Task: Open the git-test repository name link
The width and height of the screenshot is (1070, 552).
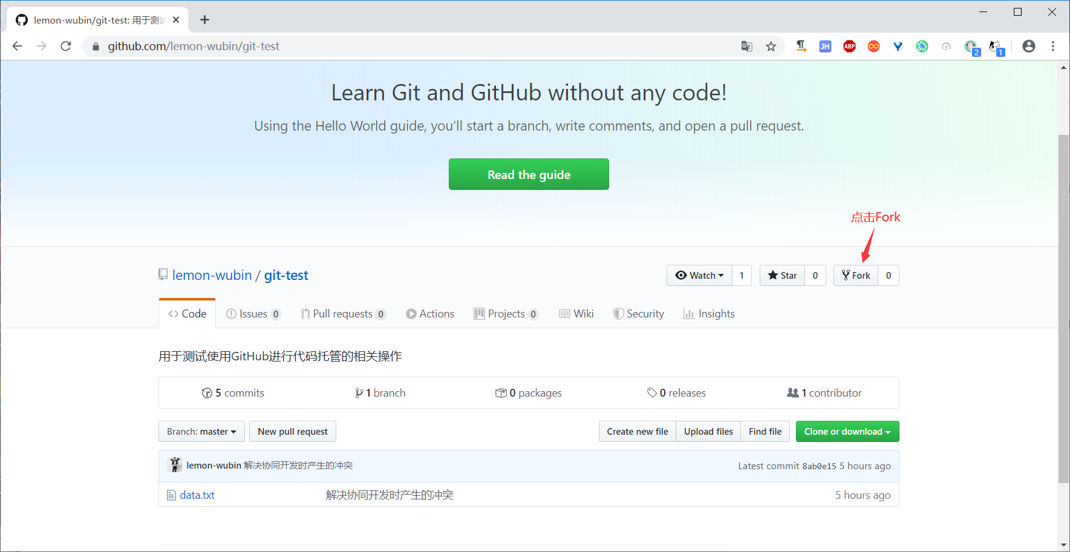Action: (x=286, y=275)
